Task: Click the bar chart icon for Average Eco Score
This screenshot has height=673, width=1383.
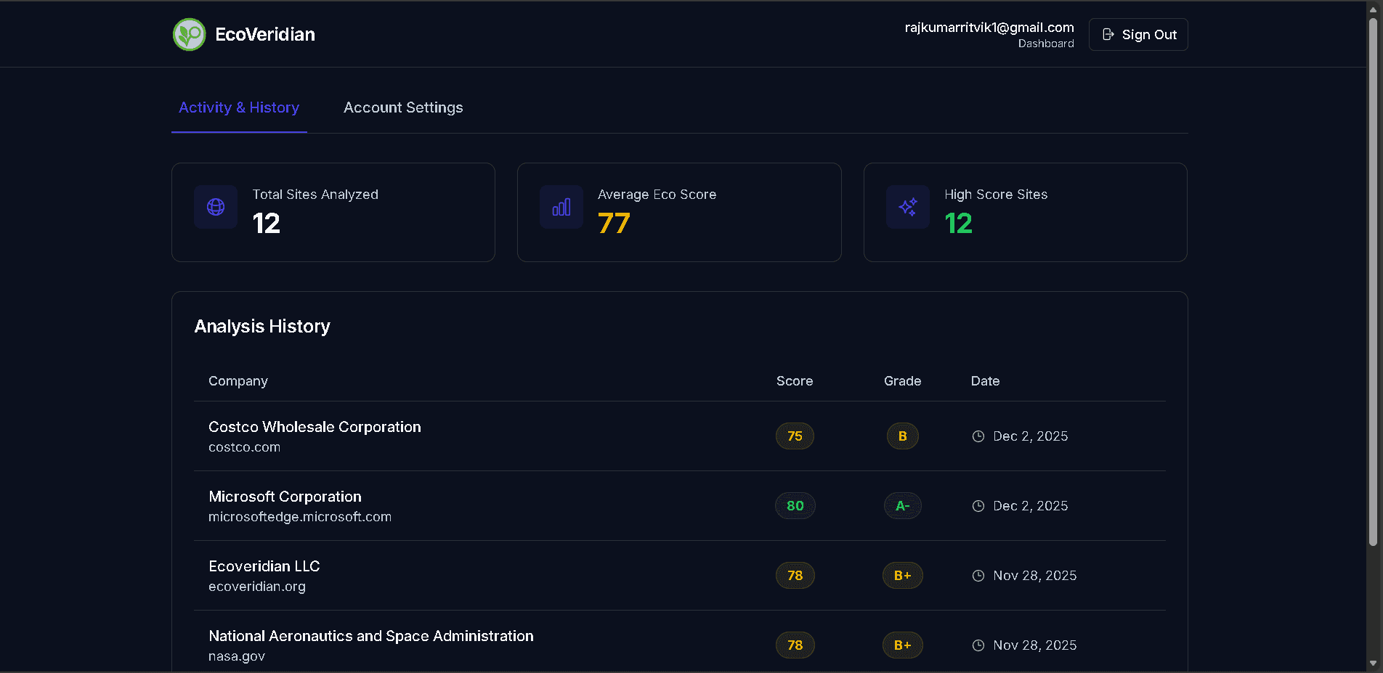Action: click(x=561, y=207)
